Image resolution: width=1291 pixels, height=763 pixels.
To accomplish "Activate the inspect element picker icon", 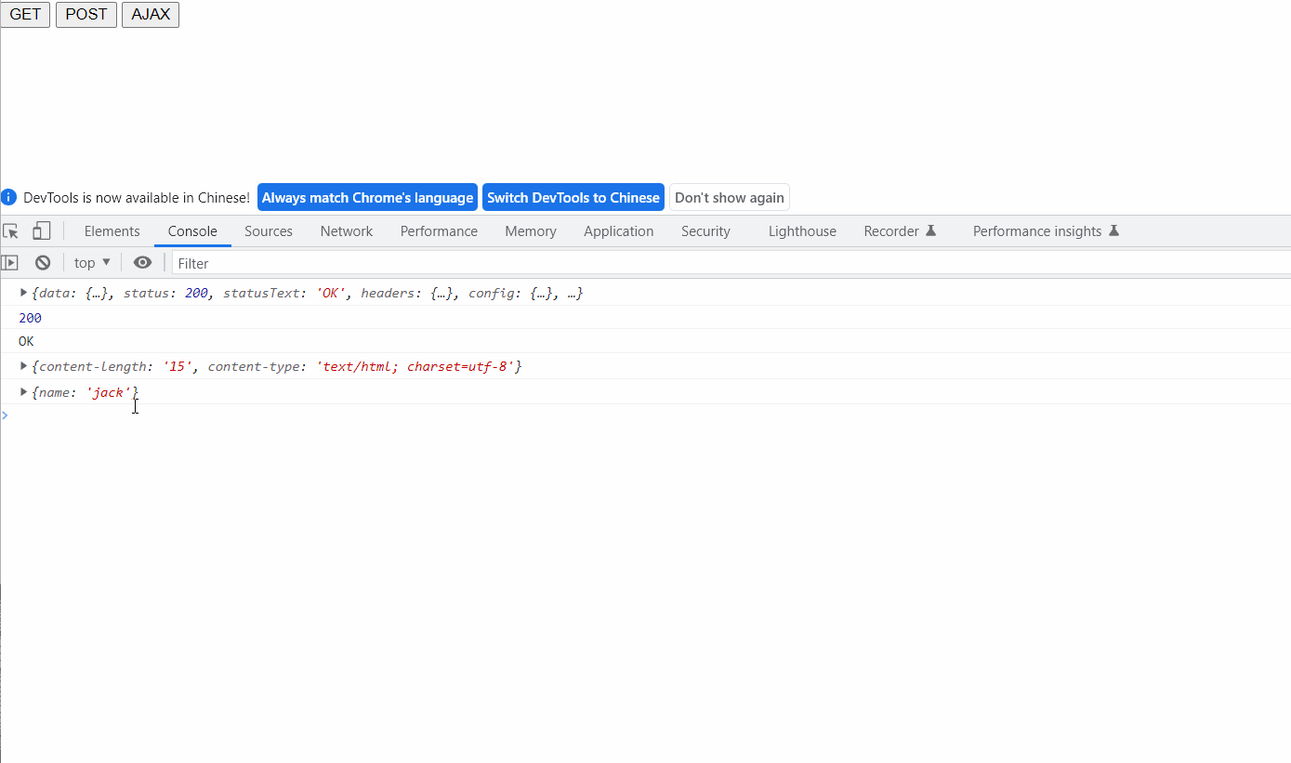I will (x=11, y=231).
